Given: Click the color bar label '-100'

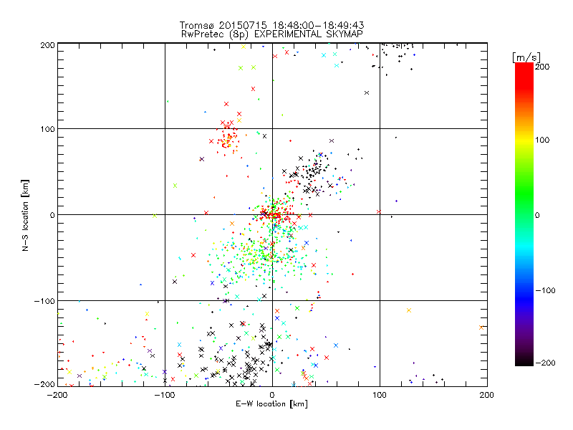Looking at the screenshot, I should [545, 290].
